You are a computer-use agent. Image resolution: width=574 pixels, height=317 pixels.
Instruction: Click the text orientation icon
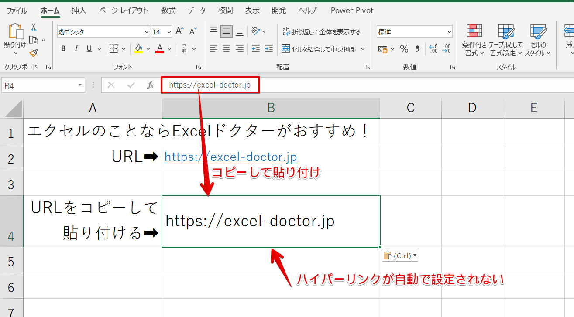256,31
